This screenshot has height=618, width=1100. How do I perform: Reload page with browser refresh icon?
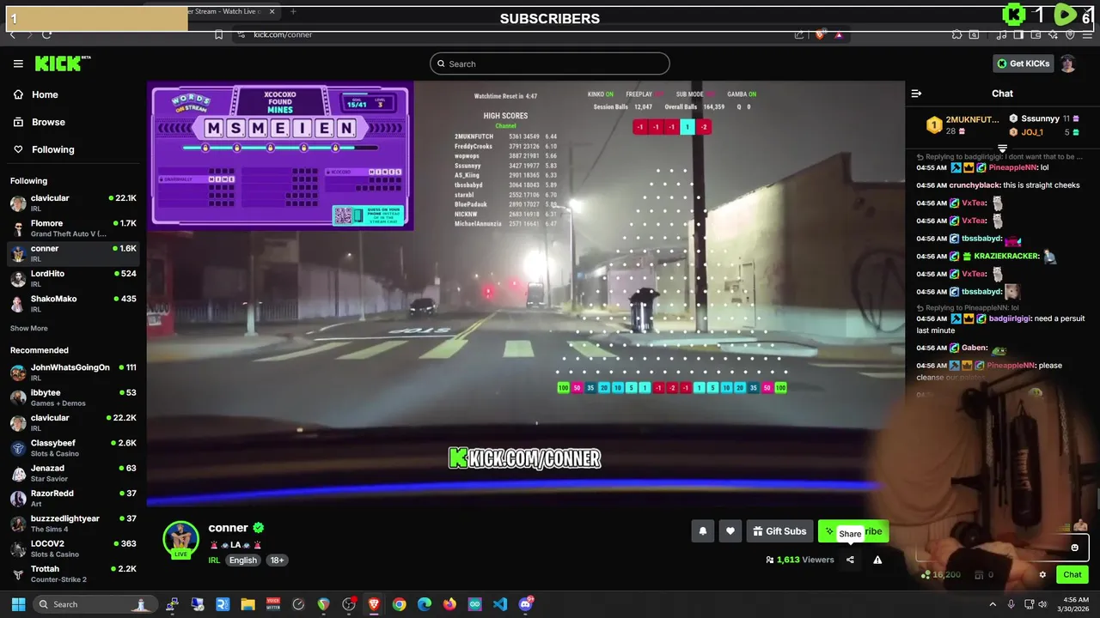pyautogui.click(x=46, y=34)
